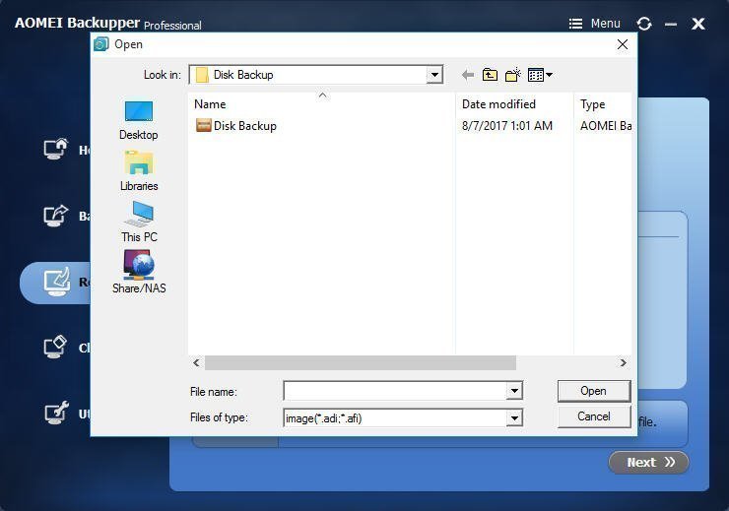Sort by Name column header
This screenshot has width=729, height=511.
pos(322,104)
